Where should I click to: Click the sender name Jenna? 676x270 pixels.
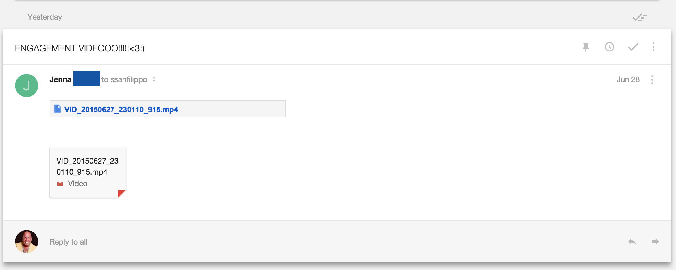pos(60,79)
